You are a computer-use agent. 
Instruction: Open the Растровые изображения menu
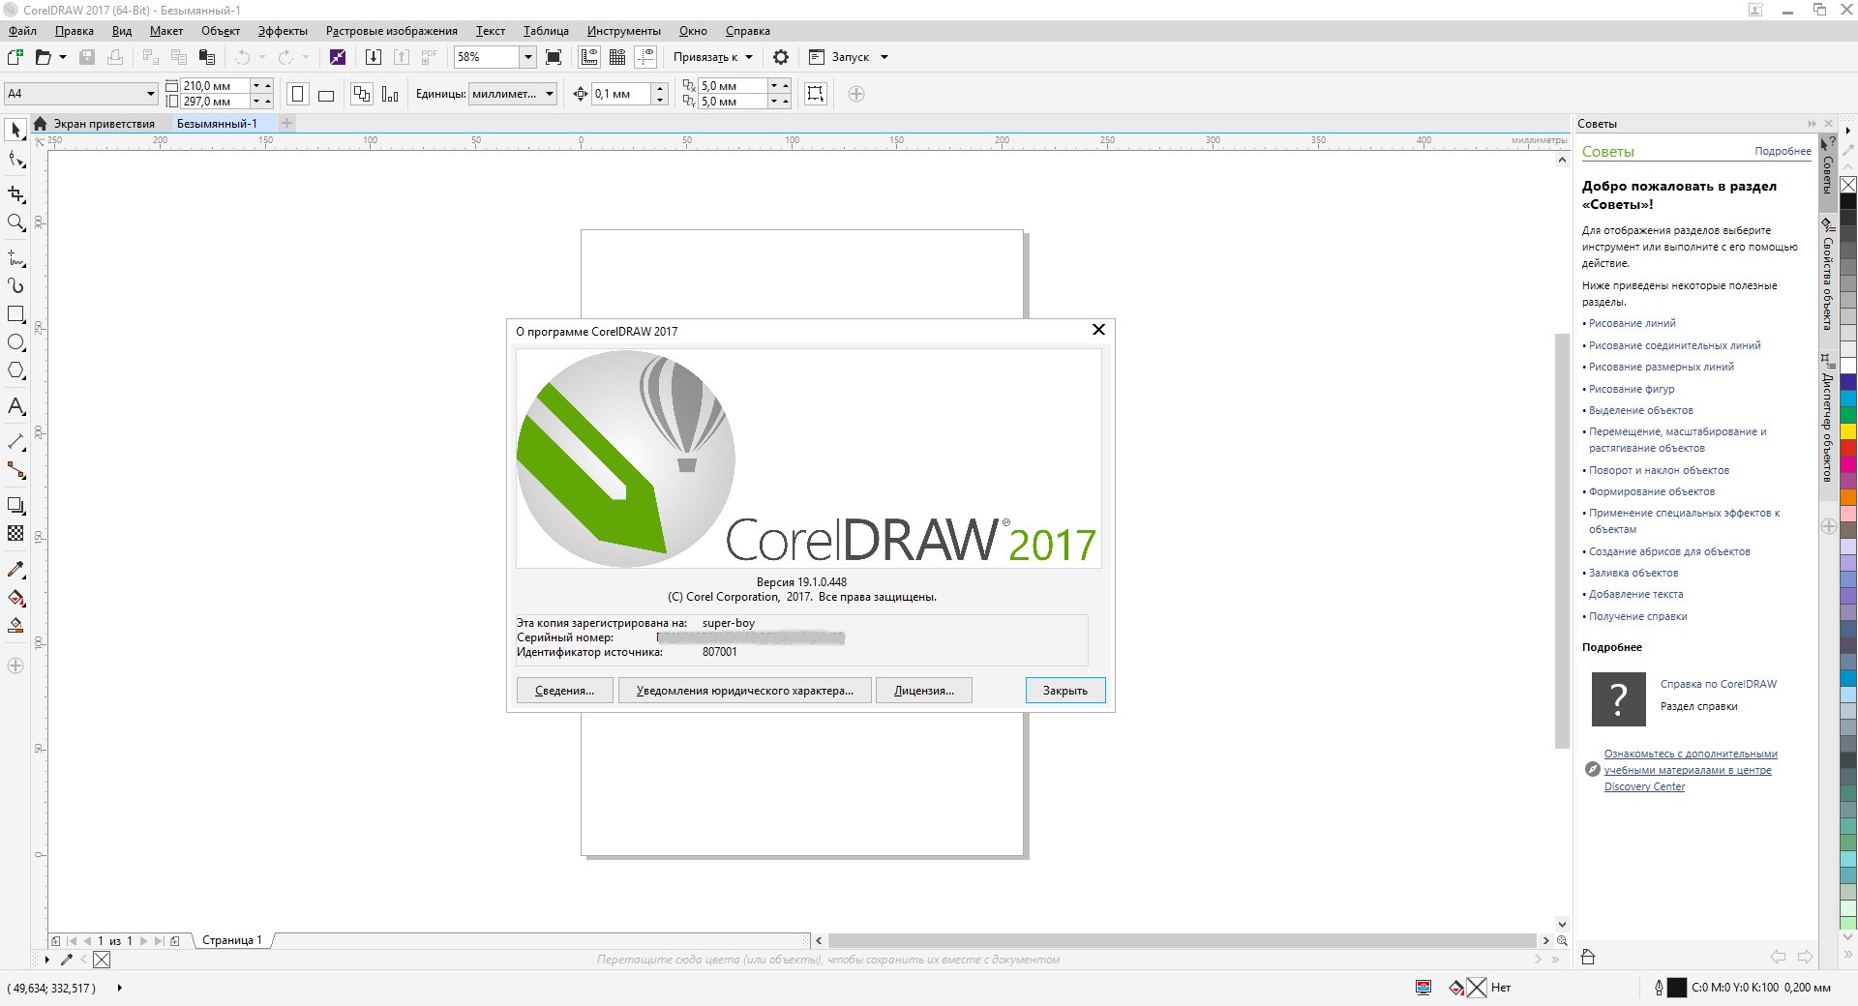(391, 31)
